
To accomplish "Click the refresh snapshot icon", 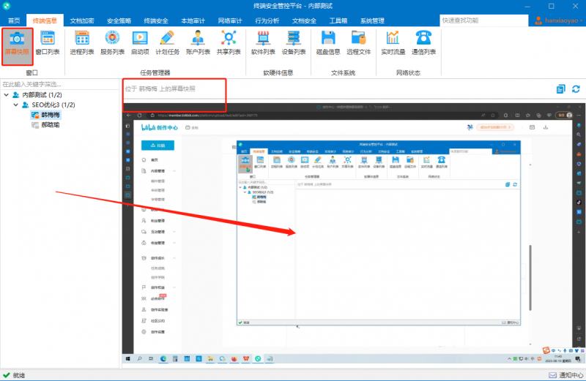I will click(x=576, y=89).
